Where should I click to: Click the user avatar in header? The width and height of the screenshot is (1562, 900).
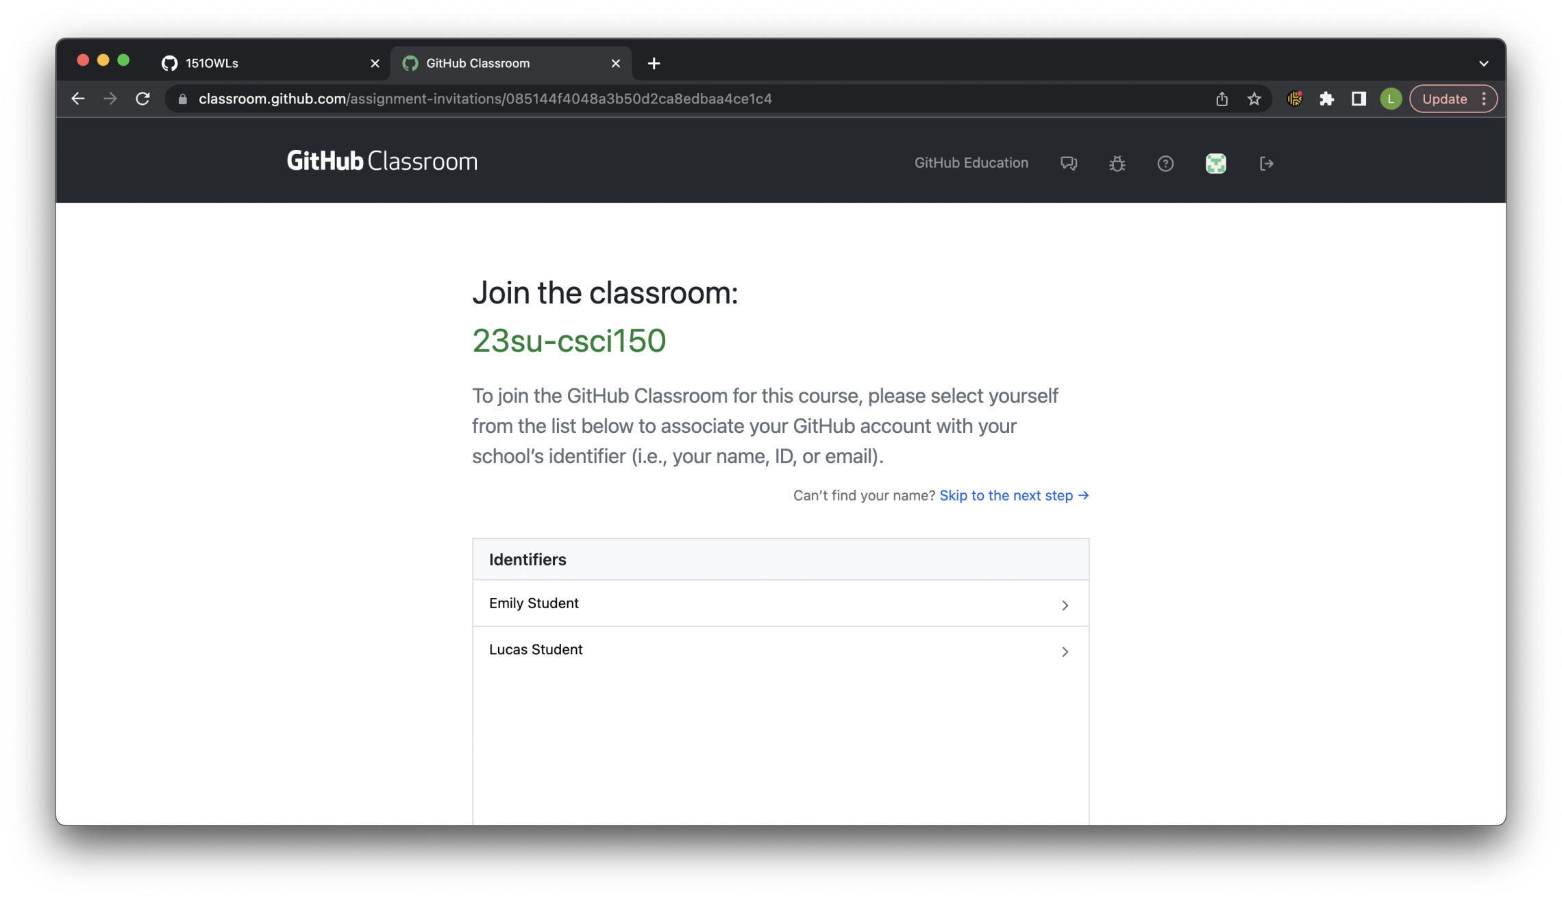pos(1215,164)
